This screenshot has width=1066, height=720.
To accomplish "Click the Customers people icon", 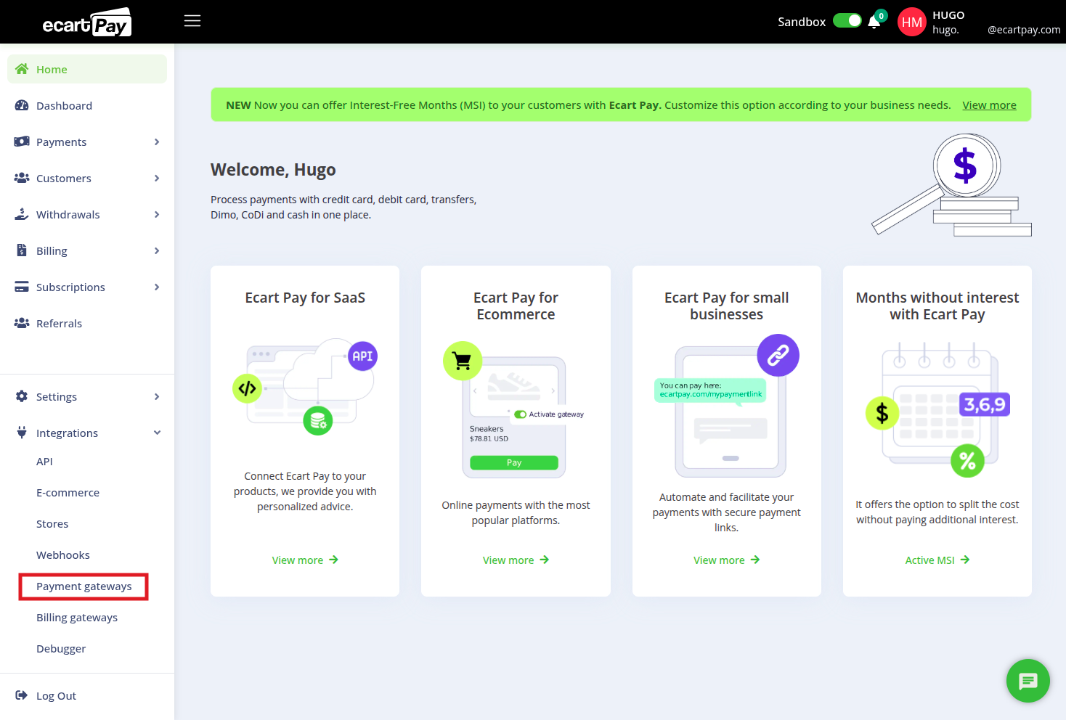I will tap(22, 178).
